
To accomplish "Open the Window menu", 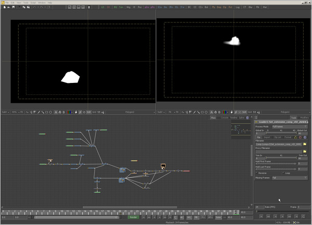I will [x=42, y=3].
